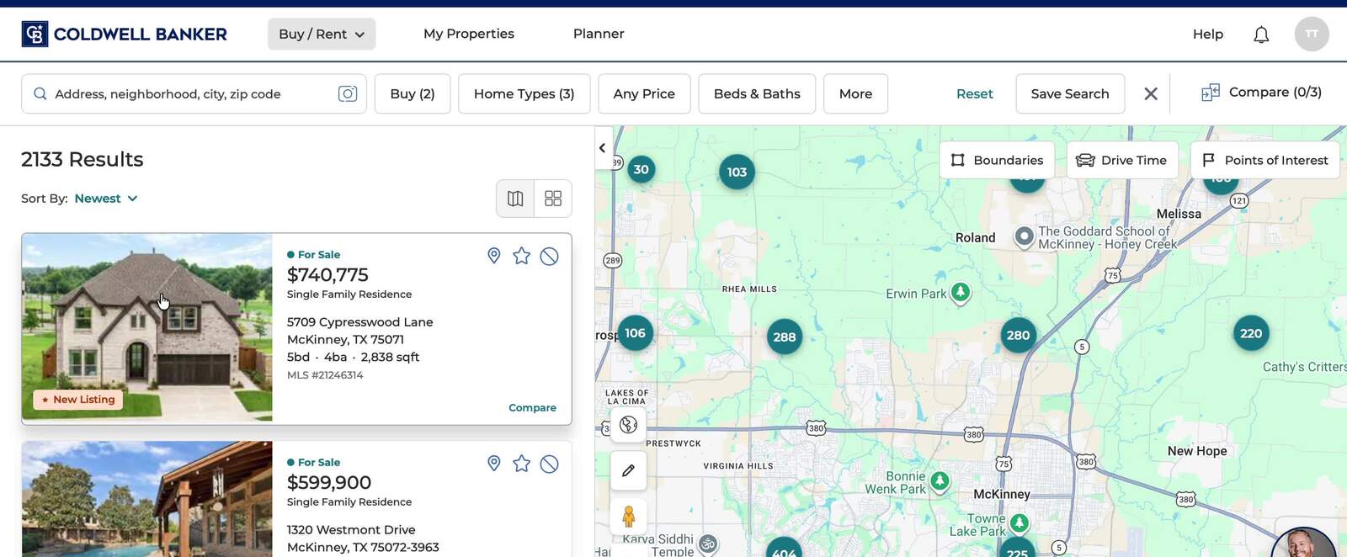Click the Towne Lake Park marker
The width and height of the screenshot is (1347, 557).
point(1019,523)
